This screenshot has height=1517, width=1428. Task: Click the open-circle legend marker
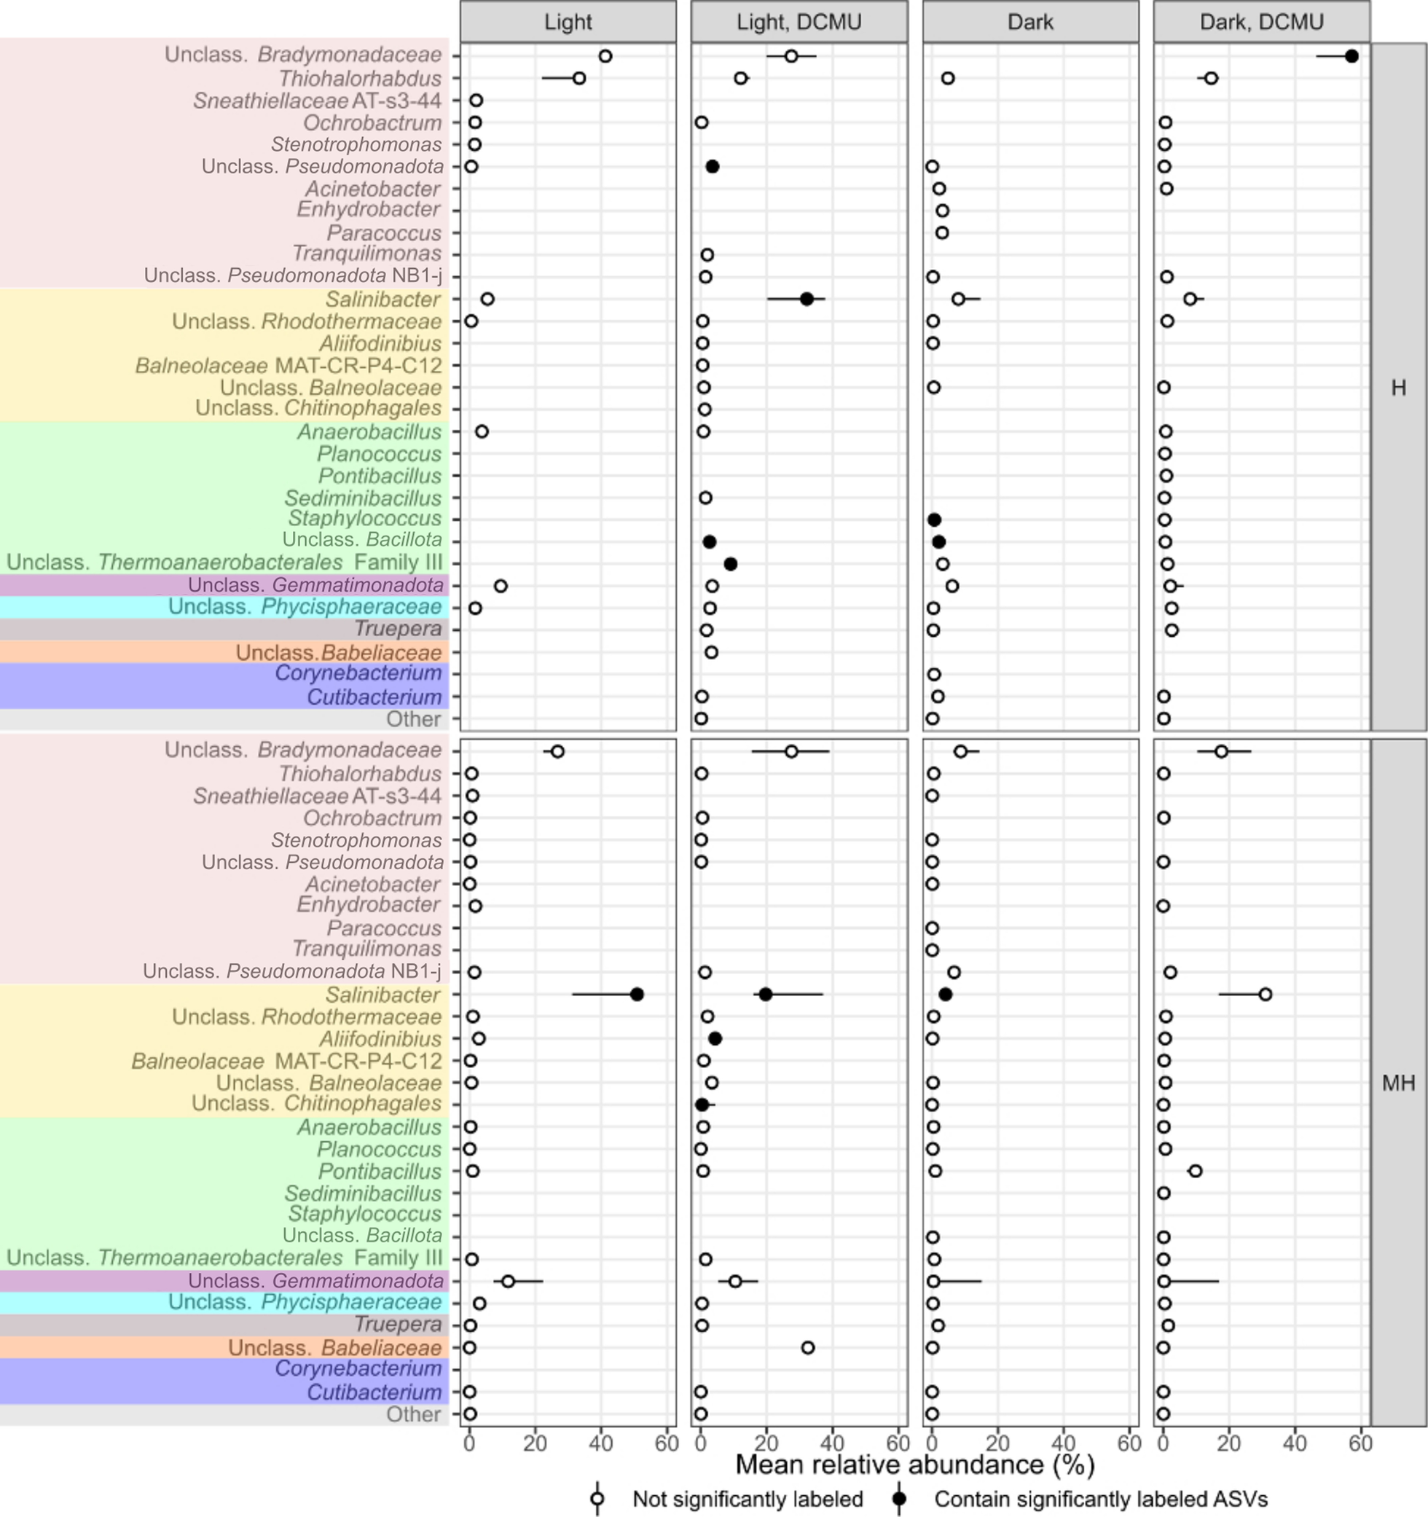pyautogui.click(x=597, y=1499)
